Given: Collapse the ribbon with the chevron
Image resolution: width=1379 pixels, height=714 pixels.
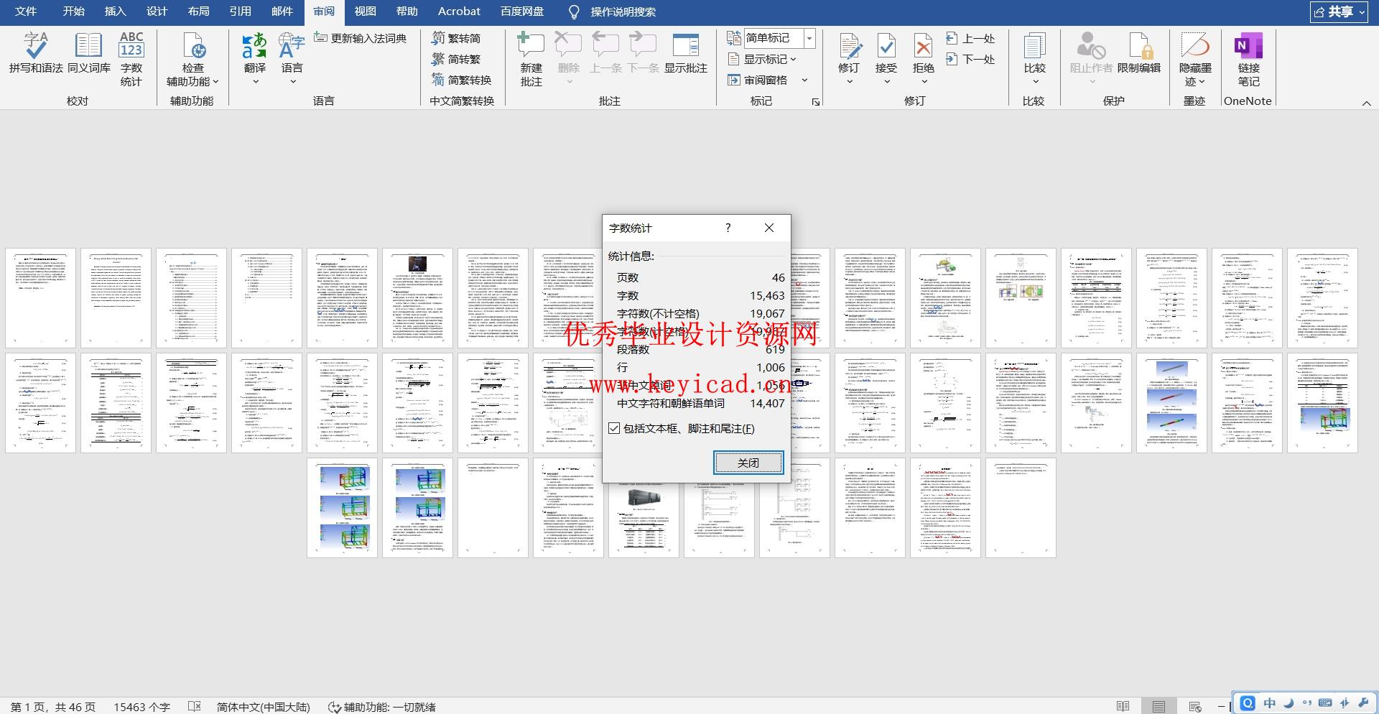Looking at the screenshot, I should click(x=1366, y=103).
